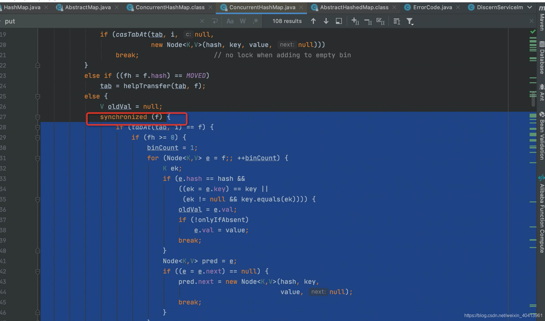Collapse fold marker at line 46
This screenshot has height=321, width=545.
click(x=38, y=312)
